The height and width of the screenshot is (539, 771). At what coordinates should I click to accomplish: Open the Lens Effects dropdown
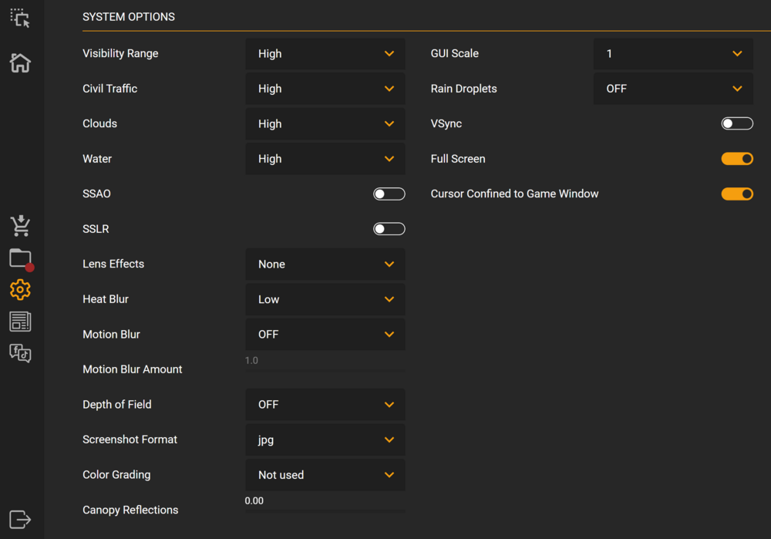325,264
